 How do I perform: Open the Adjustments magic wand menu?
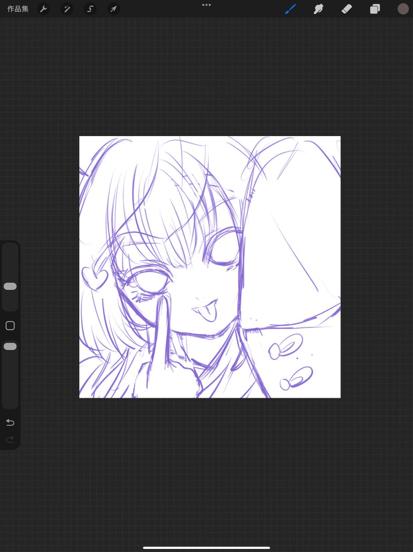coord(67,9)
